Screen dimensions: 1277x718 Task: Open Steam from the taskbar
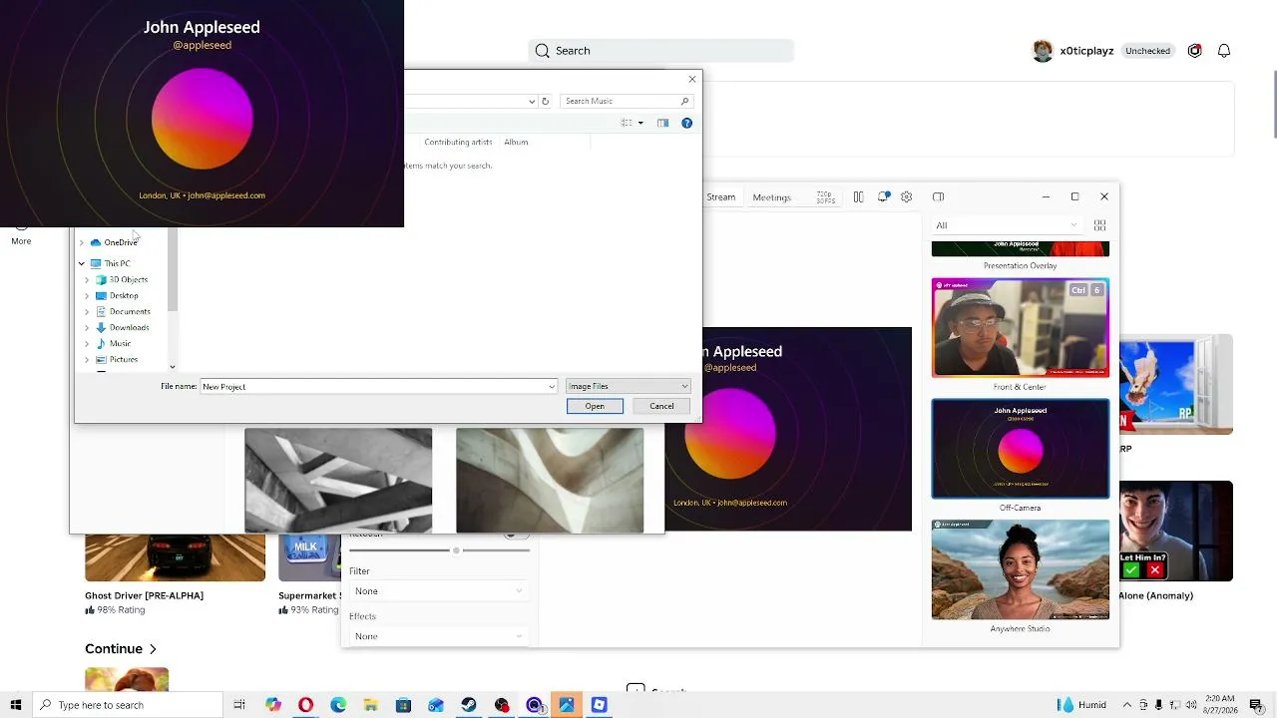[469, 705]
